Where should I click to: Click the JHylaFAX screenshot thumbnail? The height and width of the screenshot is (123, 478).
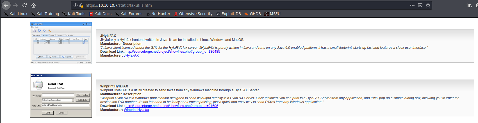click(x=61, y=43)
